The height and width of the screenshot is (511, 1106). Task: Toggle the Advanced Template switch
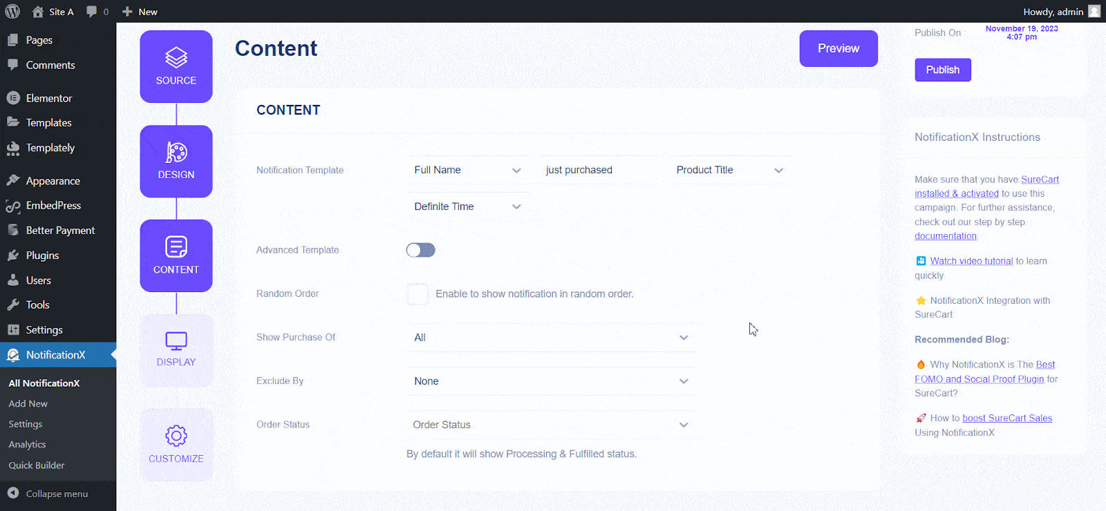420,250
